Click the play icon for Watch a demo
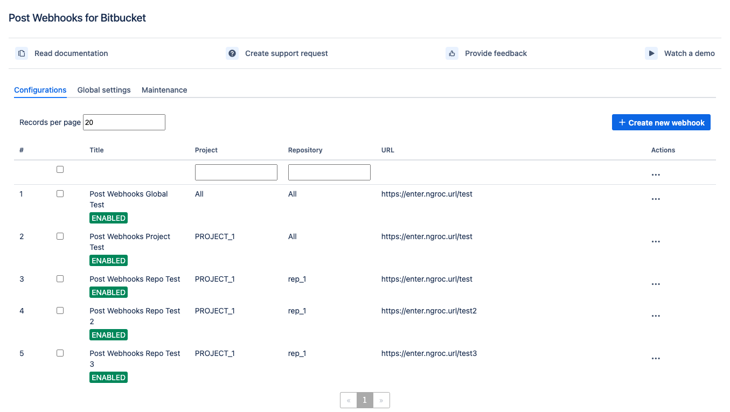This screenshot has width=730, height=412. [x=651, y=53]
